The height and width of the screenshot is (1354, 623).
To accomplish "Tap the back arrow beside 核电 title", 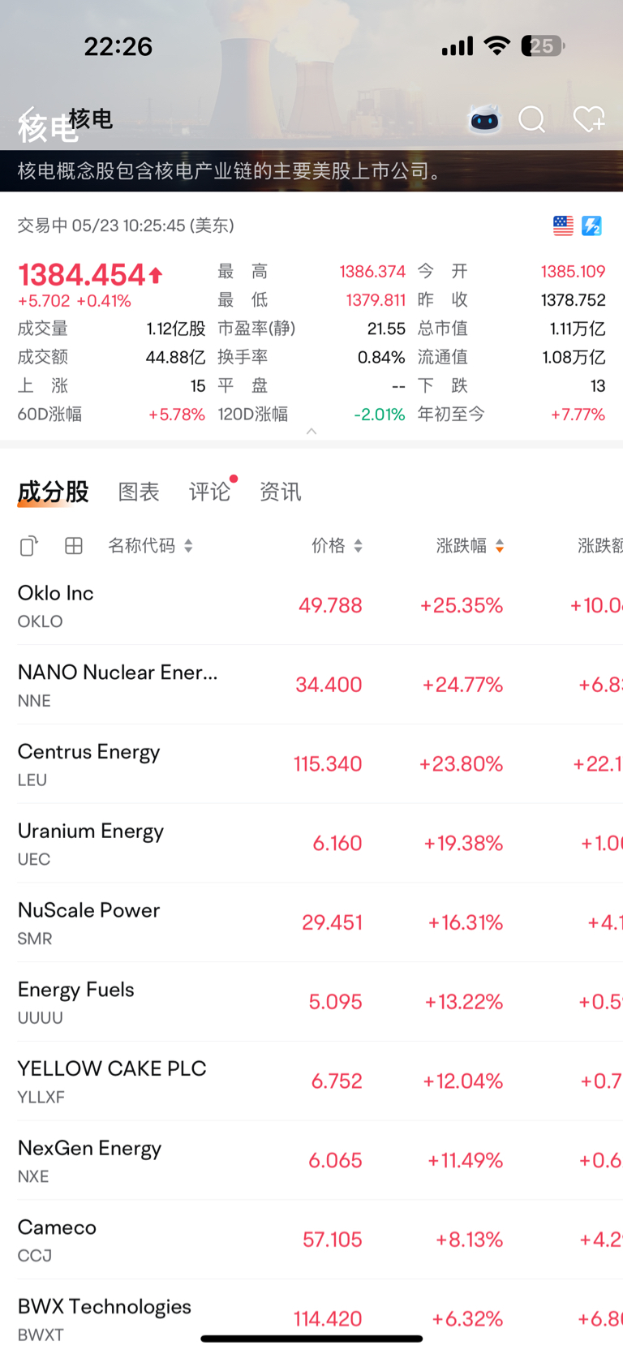I will [28, 120].
